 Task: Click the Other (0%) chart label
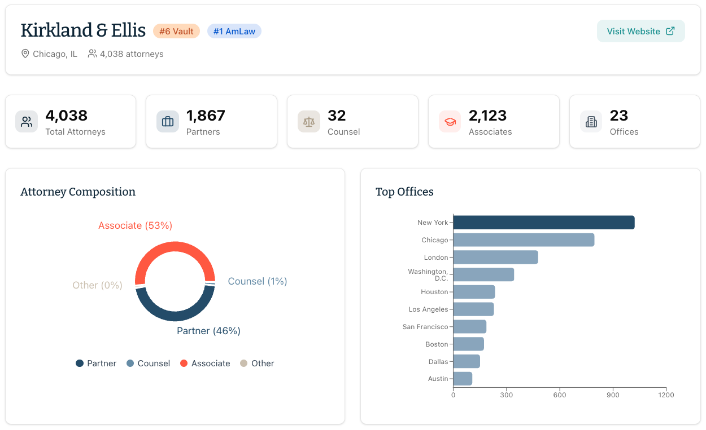(x=97, y=285)
